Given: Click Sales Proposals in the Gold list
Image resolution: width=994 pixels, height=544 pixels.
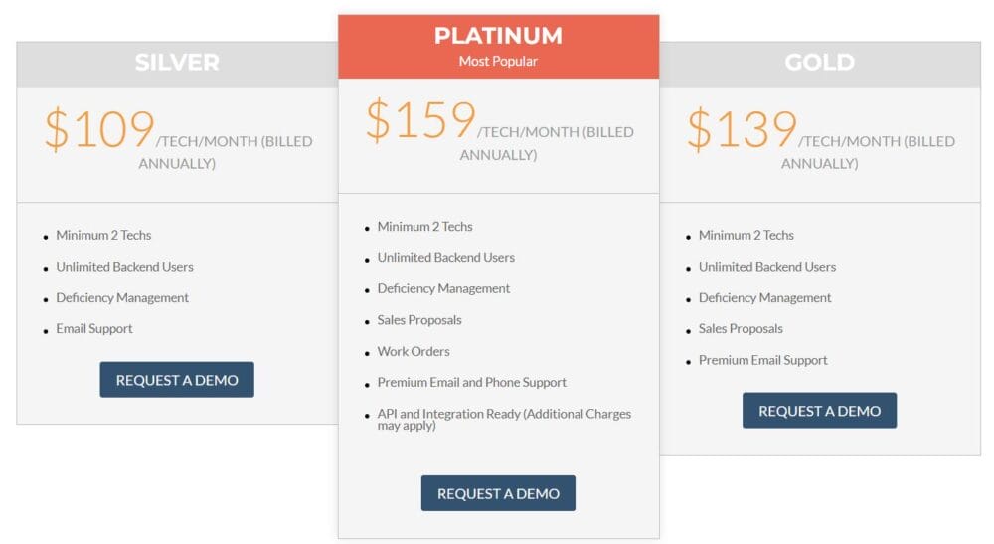Looking at the screenshot, I should click(x=741, y=329).
